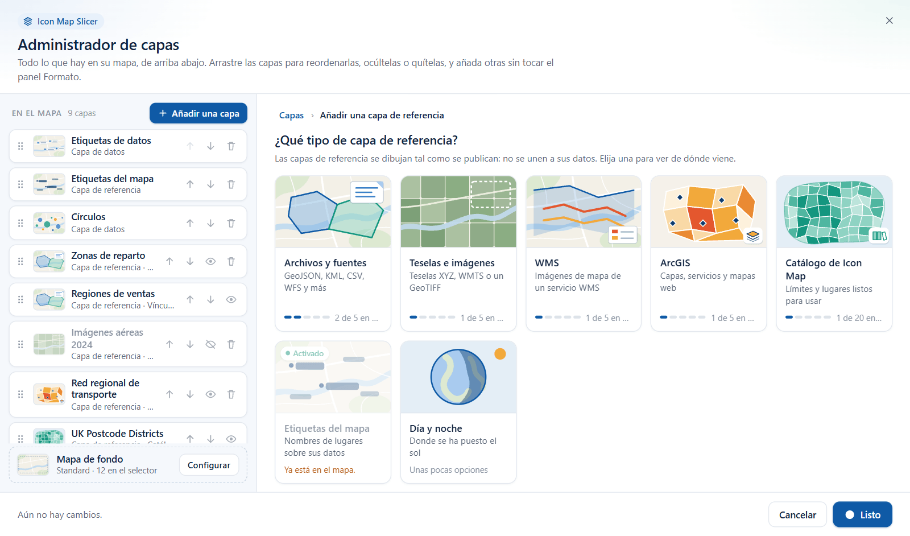Move Etiquetas de datos layer down
The image size is (910, 536).
210,146
